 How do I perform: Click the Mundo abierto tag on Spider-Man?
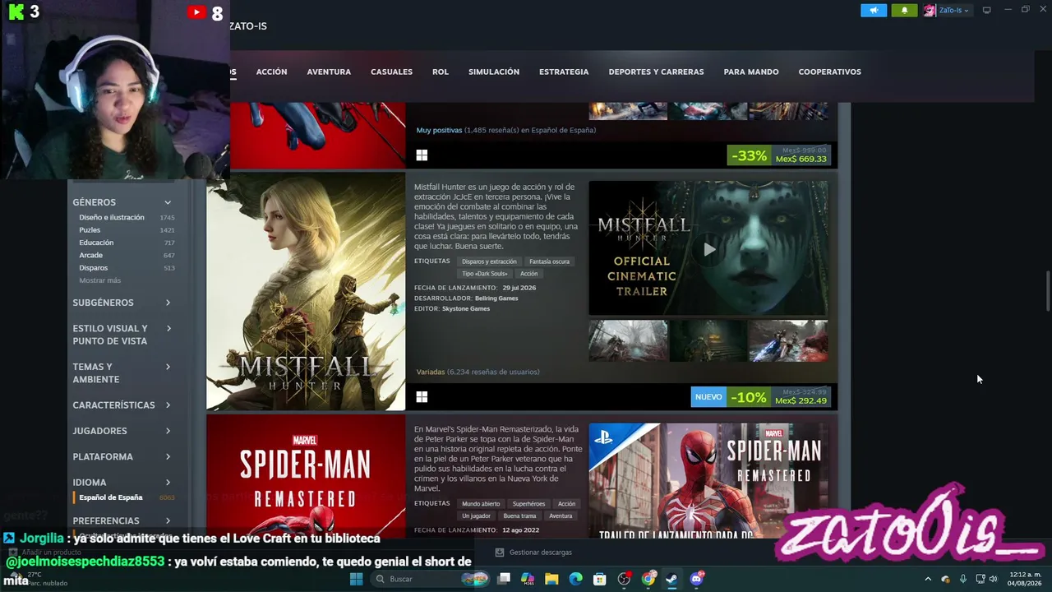click(x=481, y=504)
